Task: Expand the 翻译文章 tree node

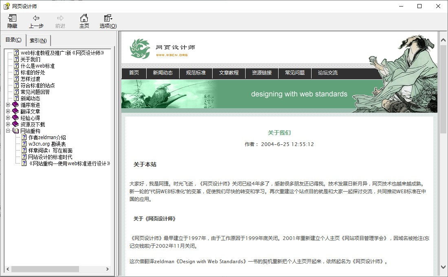Action: click(x=8, y=111)
